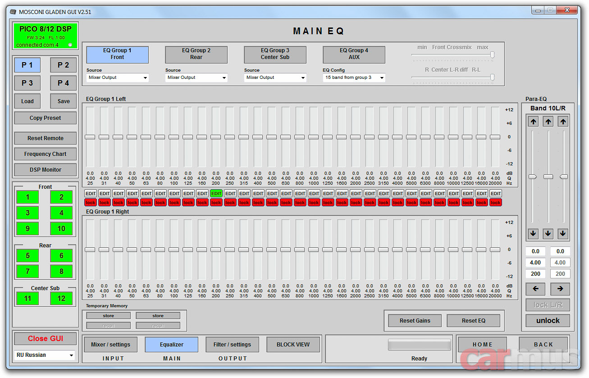
Task: Switch to EQ Group 2 Rear
Action: (196, 54)
